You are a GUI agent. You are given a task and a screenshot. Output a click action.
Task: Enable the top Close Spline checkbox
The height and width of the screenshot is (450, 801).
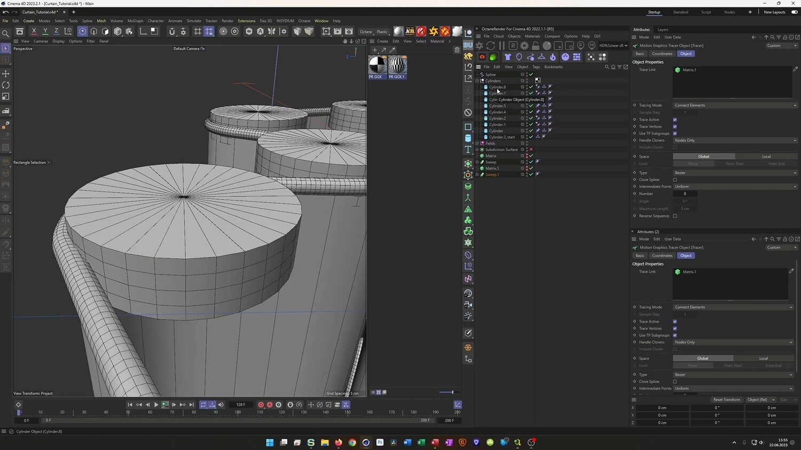click(675, 180)
